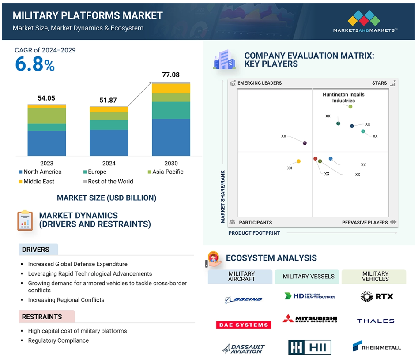Select "Growing demand for armored vehicles" driver
Image resolution: width=418 pixels, height=355 pixels.
(107, 287)
